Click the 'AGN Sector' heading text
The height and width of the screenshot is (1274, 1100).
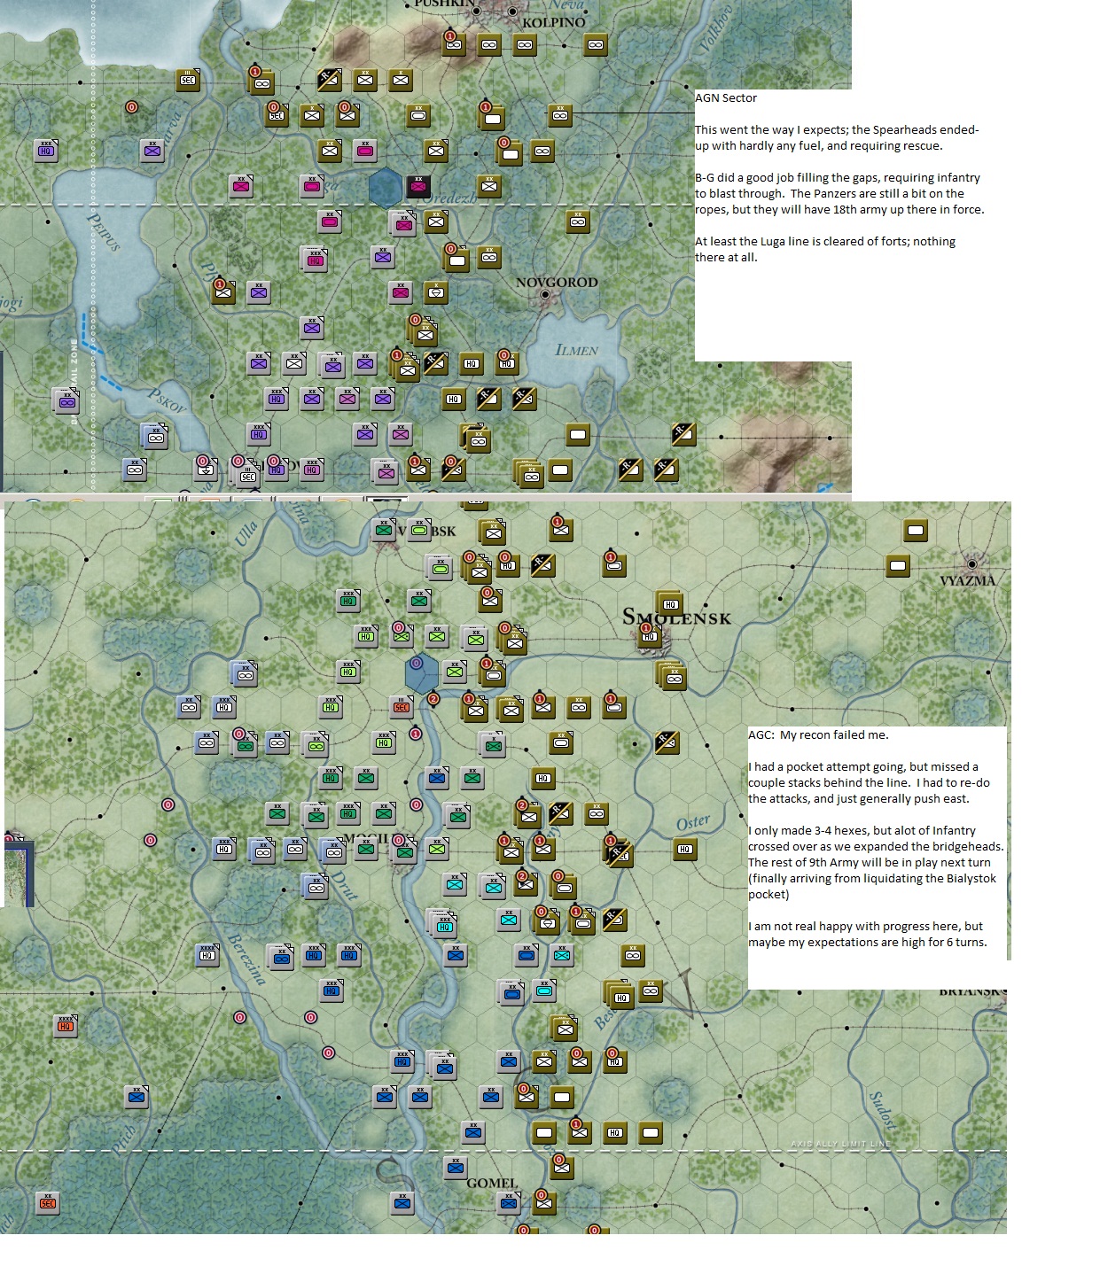[x=726, y=97]
